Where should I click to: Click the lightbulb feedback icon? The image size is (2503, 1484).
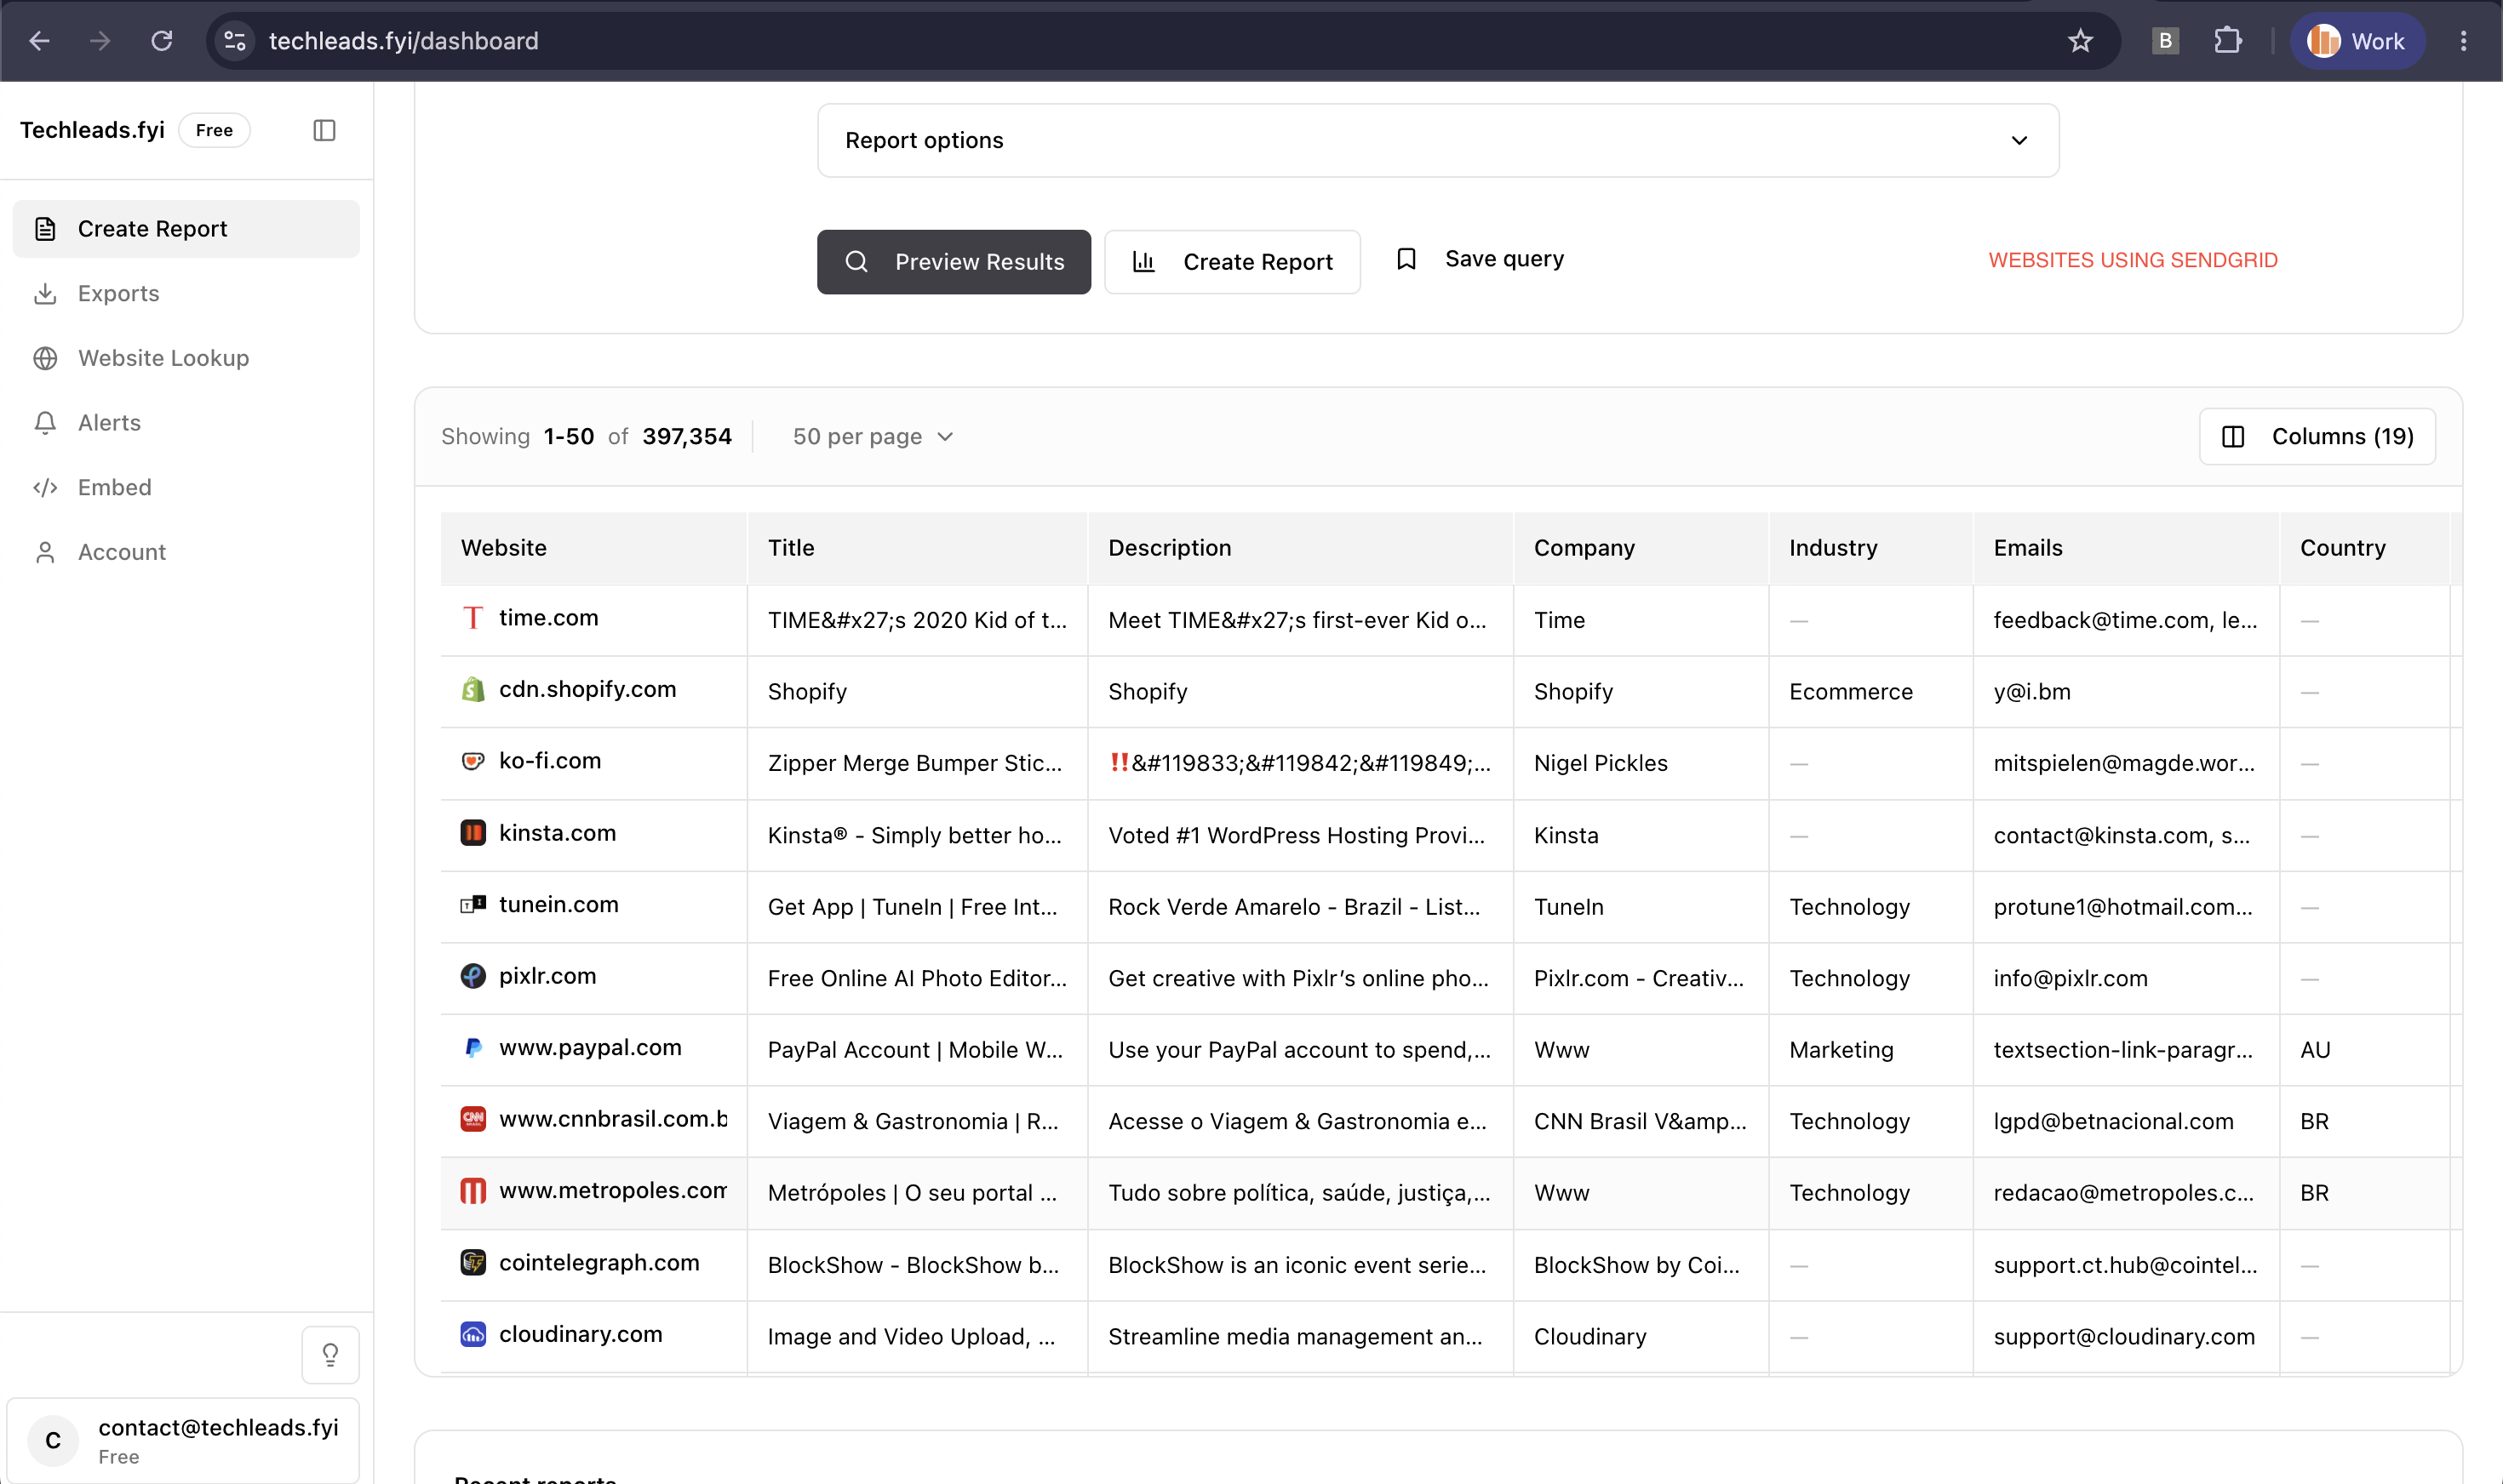pyautogui.click(x=330, y=1354)
